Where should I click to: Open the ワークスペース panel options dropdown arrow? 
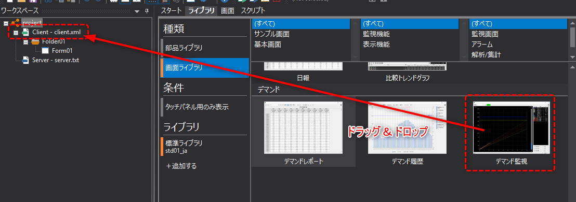pyautogui.click(x=137, y=11)
